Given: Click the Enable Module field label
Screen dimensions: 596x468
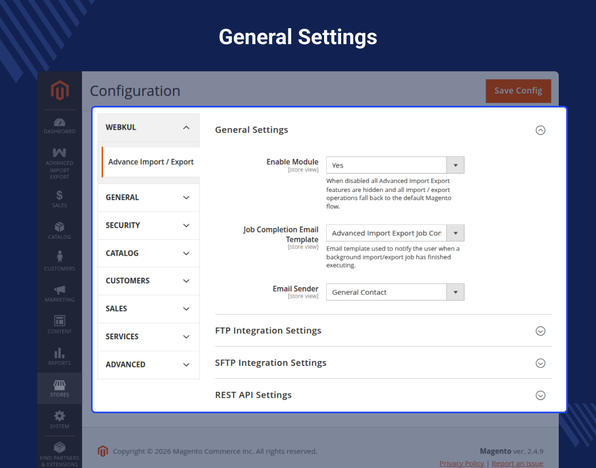Looking at the screenshot, I should 292,162.
